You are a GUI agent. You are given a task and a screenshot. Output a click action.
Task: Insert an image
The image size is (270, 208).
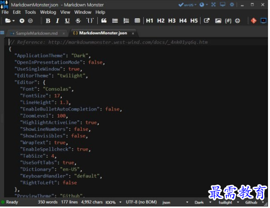218,21
